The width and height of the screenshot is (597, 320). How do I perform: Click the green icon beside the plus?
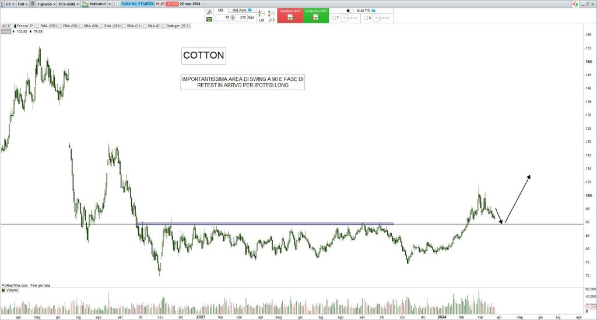coord(8,26)
